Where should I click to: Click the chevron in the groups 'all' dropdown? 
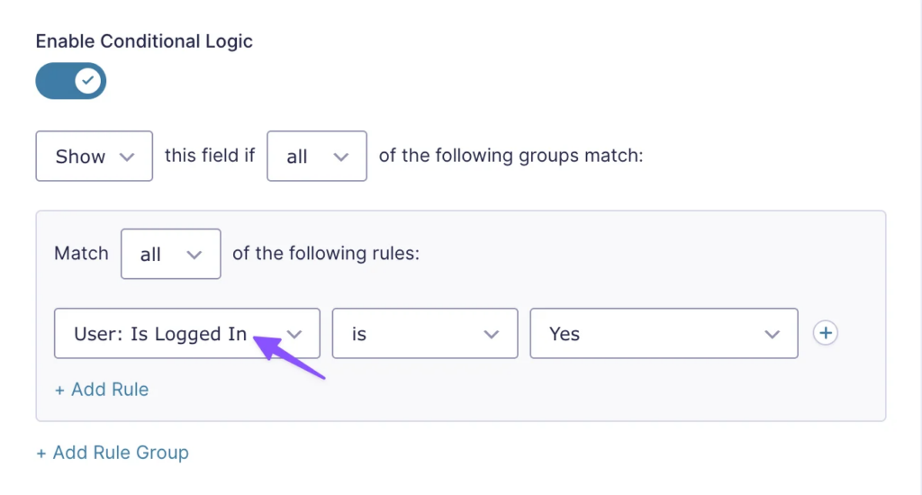coord(341,157)
